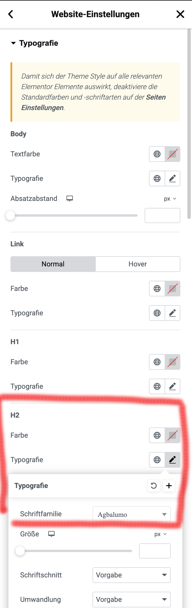The image size is (192, 608).
Task: Reset typography with the circular arrow icon
Action: pyautogui.click(x=154, y=485)
